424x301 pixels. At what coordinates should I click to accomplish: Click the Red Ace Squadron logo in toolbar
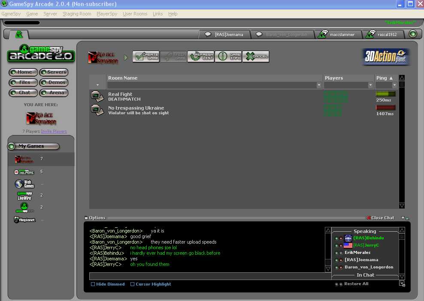103,57
